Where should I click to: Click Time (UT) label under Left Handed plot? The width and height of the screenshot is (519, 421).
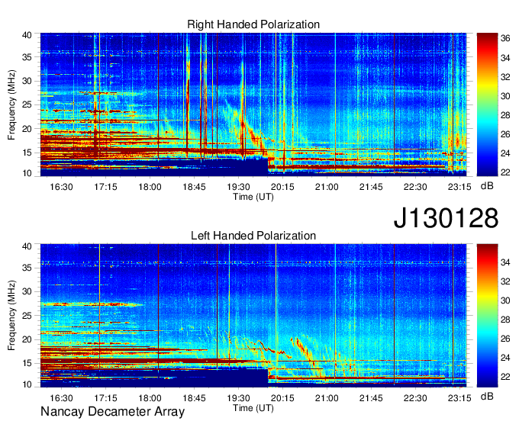[x=253, y=408]
